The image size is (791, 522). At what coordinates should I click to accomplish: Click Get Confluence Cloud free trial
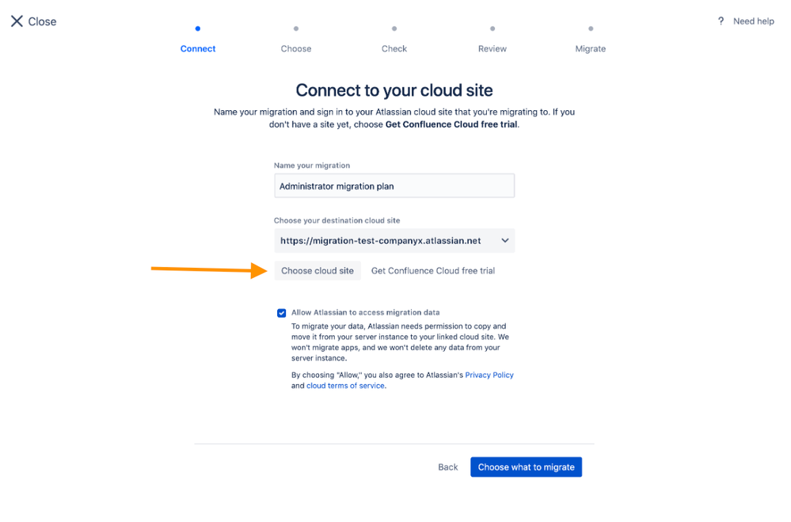(x=433, y=271)
